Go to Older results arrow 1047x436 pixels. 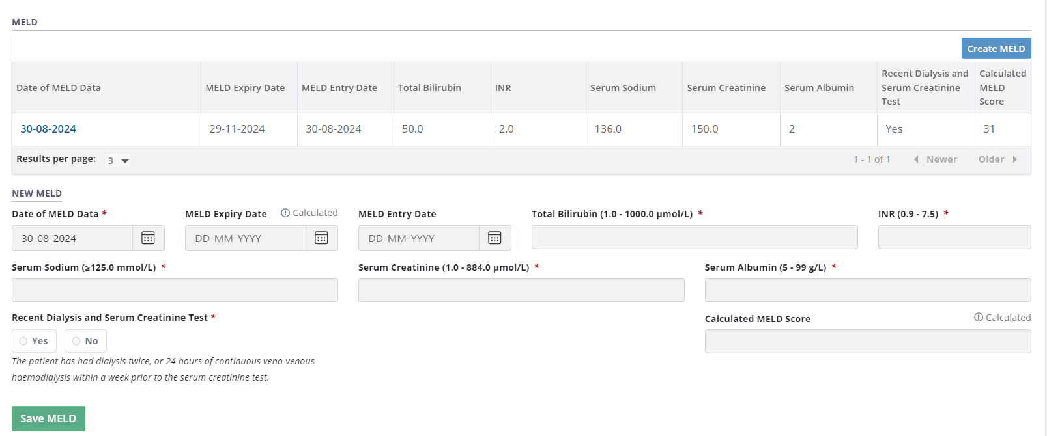pyautogui.click(x=1014, y=159)
